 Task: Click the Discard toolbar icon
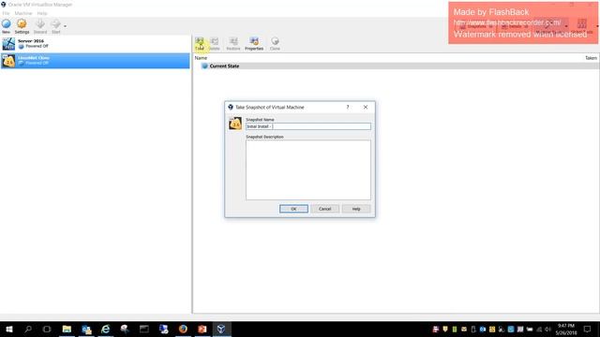[39, 26]
